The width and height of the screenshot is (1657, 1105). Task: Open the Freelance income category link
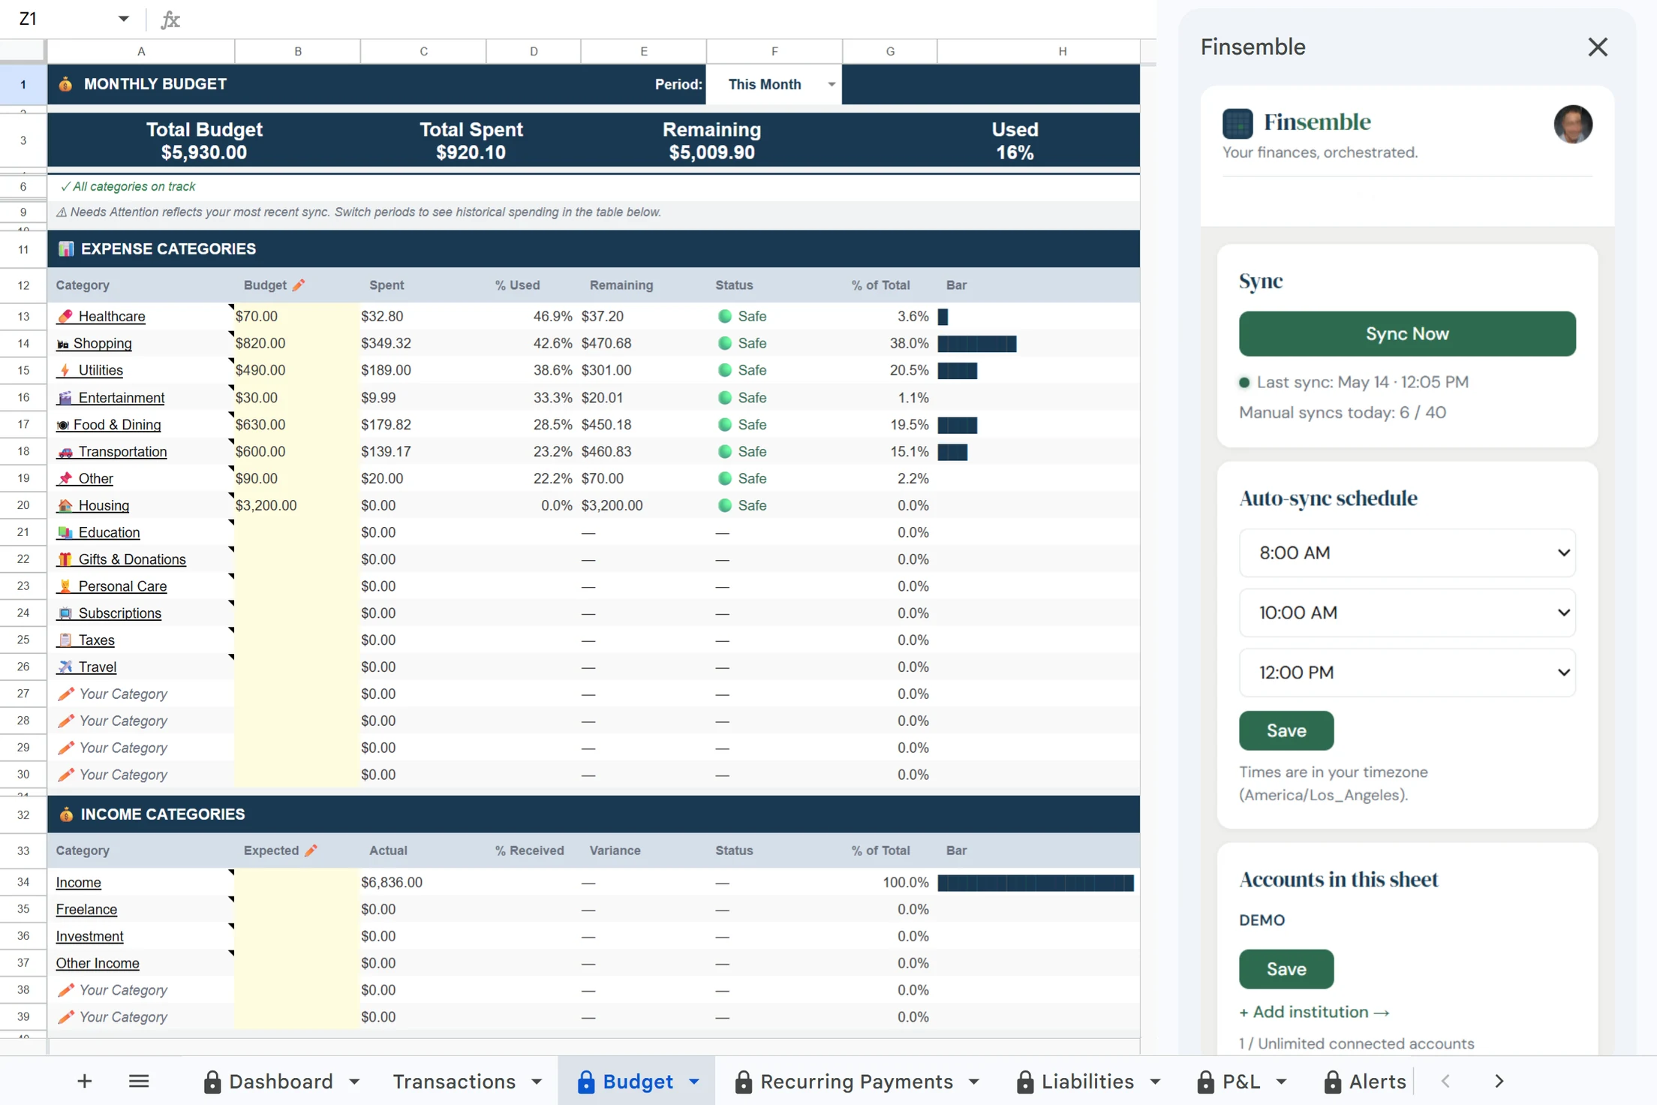click(86, 909)
